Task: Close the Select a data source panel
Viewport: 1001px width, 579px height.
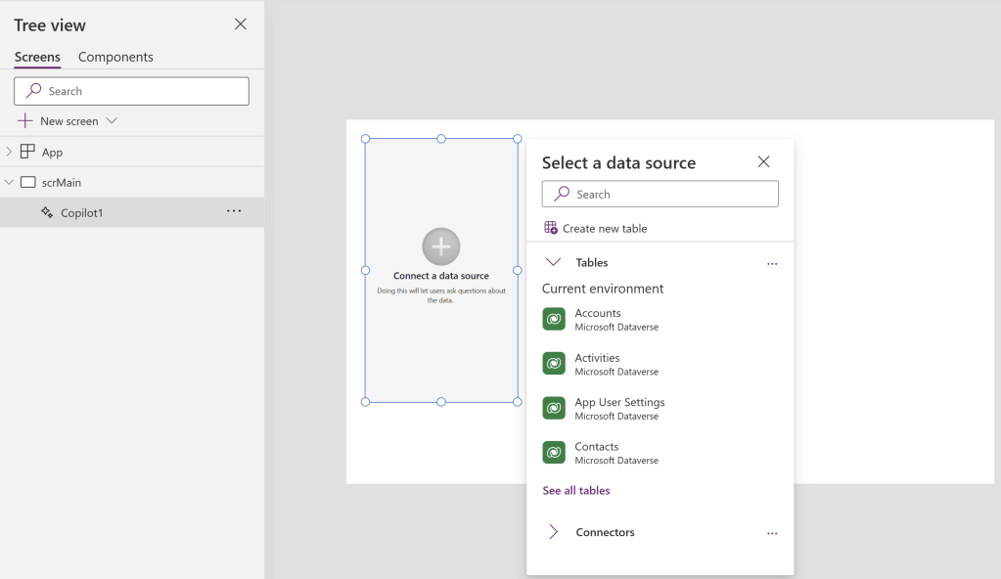Action: (x=764, y=161)
